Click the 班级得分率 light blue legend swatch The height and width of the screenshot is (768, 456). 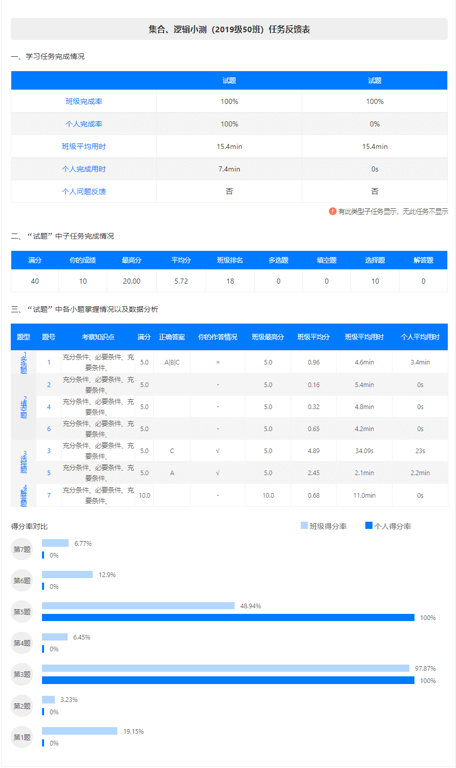pos(304,525)
